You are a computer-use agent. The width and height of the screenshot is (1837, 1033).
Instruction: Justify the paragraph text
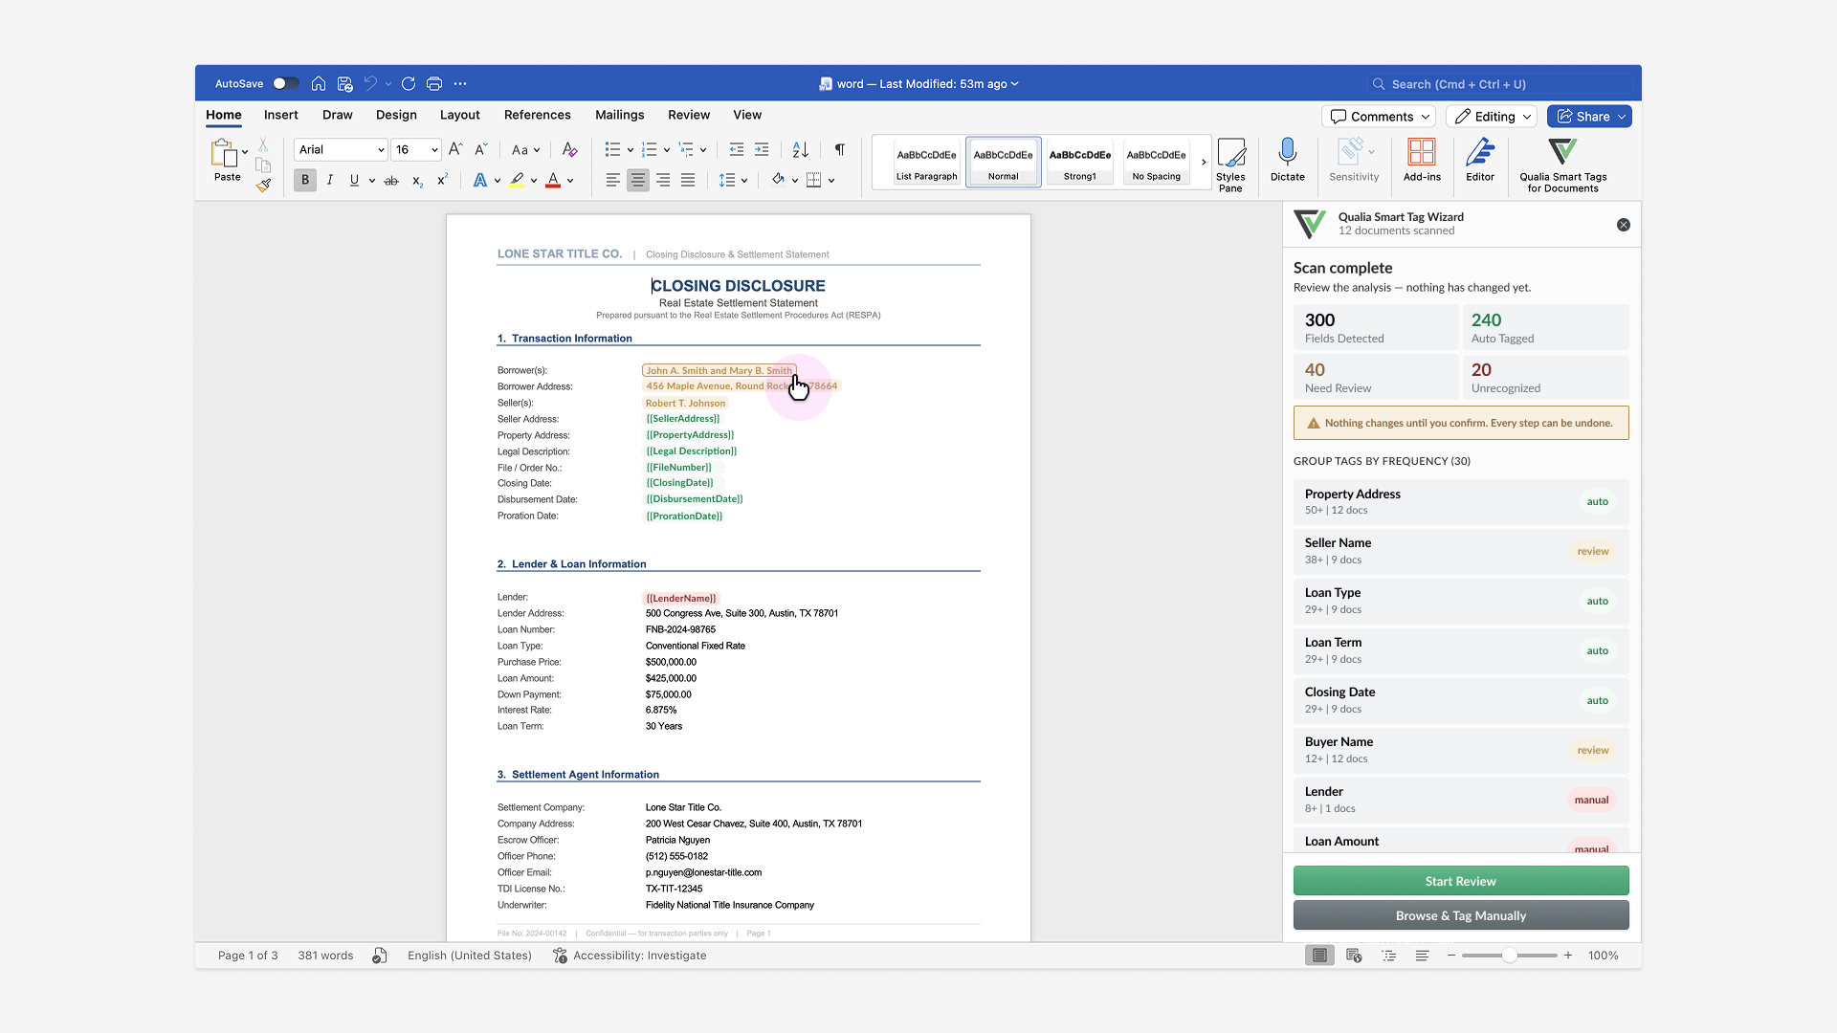(x=688, y=180)
